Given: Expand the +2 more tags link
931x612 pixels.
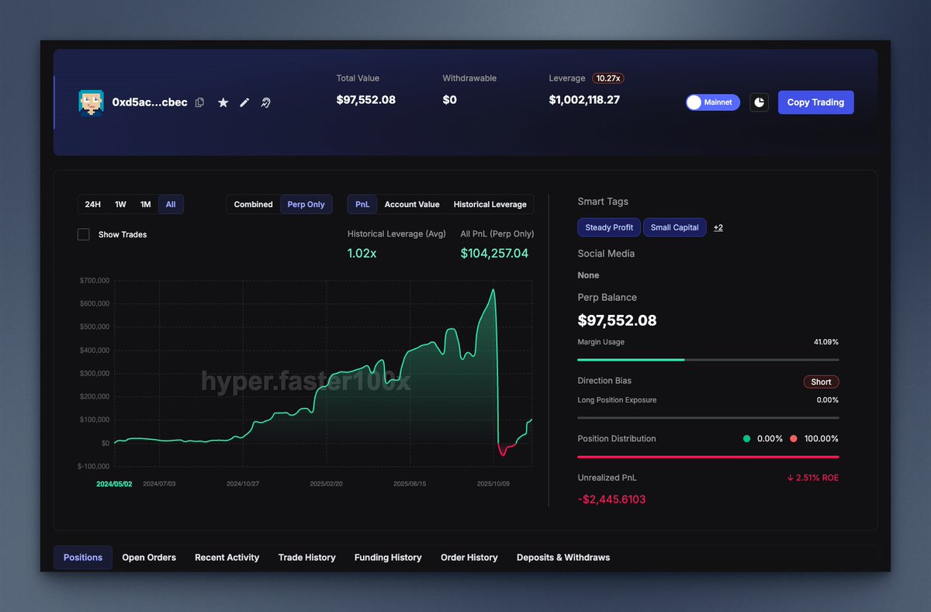Looking at the screenshot, I should tap(718, 227).
